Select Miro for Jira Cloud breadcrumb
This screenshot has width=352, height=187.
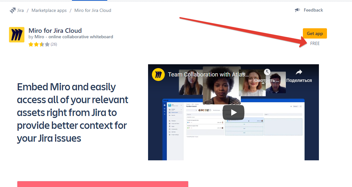coord(93,10)
